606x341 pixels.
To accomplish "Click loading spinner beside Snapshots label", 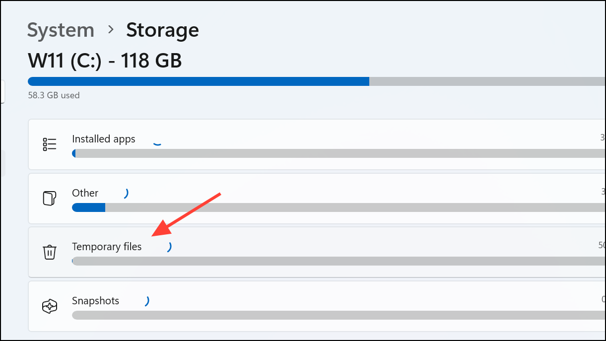I will 147,301.
